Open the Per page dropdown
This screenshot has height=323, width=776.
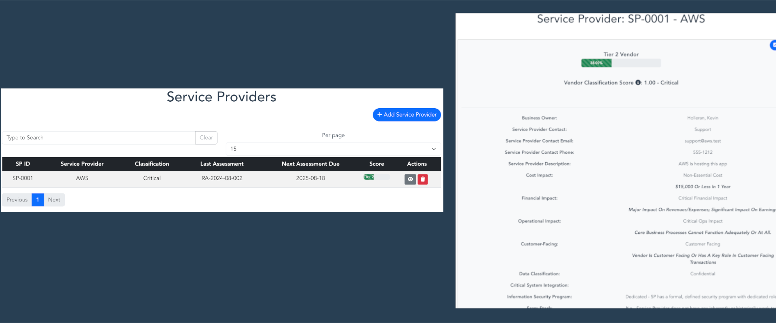(x=333, y=149)
